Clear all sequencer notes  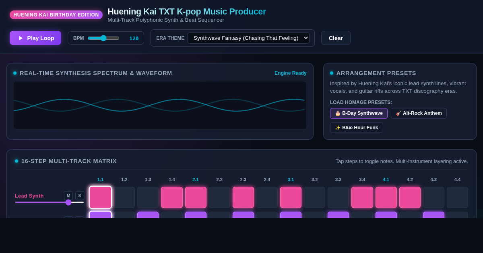pos(336,38)
